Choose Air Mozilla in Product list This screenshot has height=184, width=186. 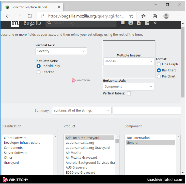pyautogui.click(x=73, y=153)
